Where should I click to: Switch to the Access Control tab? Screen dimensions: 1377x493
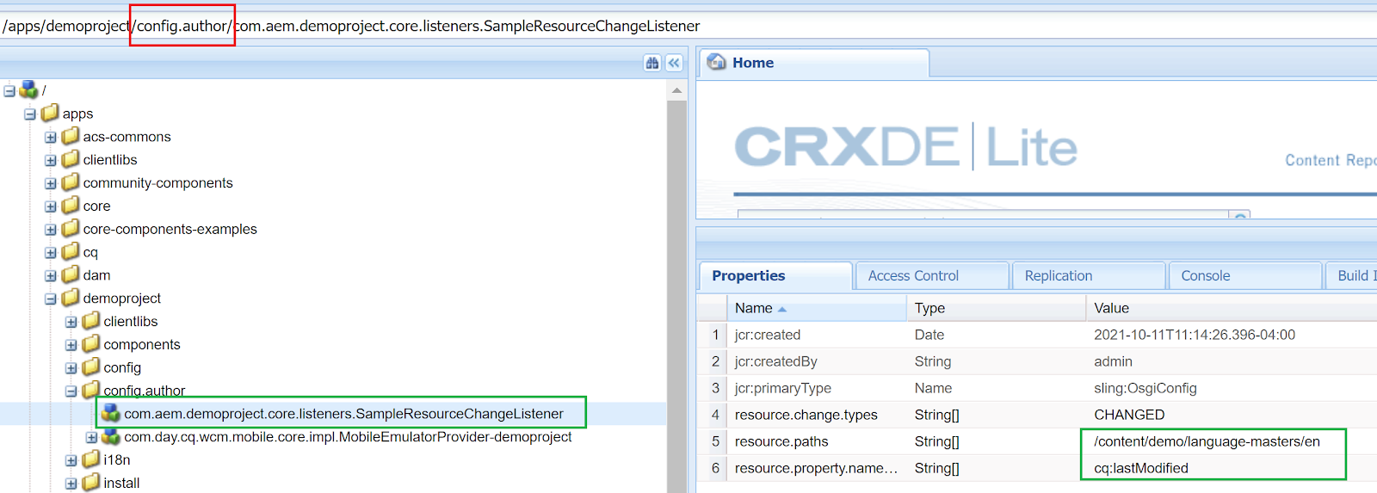tap(932, 275)
